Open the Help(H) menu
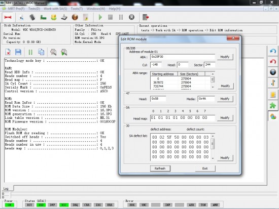 (x=115, y=9)
